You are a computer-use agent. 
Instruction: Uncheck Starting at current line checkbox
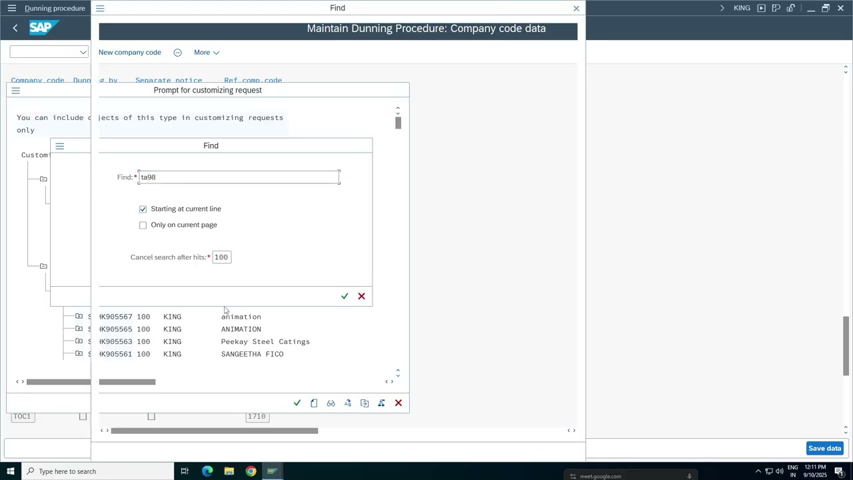pos(143,209)
